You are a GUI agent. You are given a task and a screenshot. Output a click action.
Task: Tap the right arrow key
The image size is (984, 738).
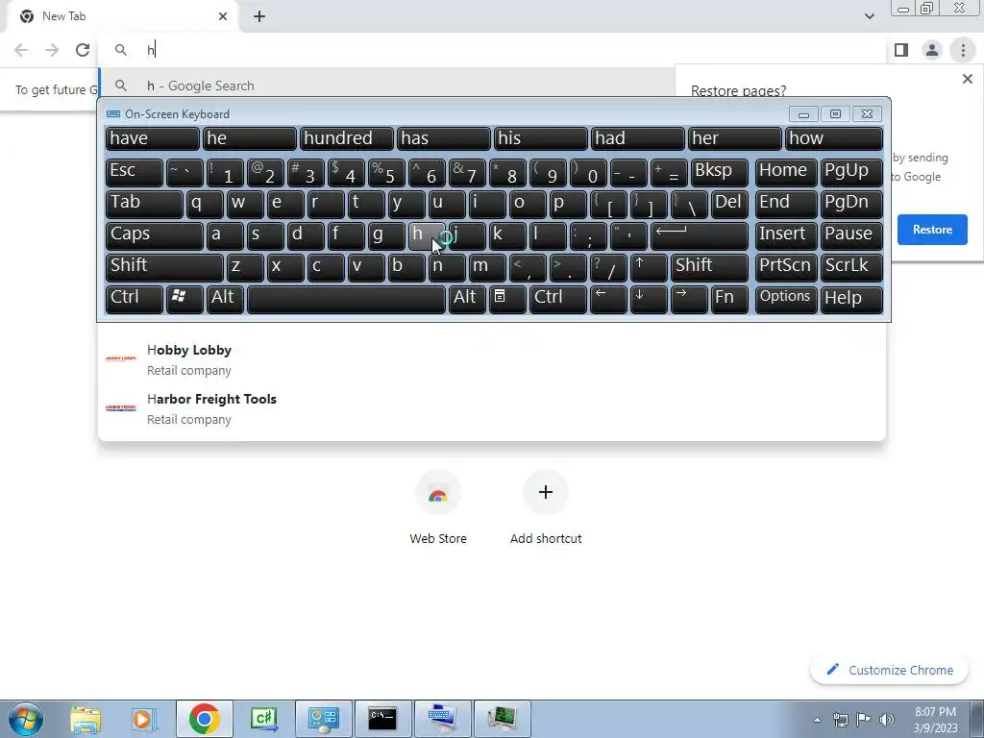(x=688, y=300)
